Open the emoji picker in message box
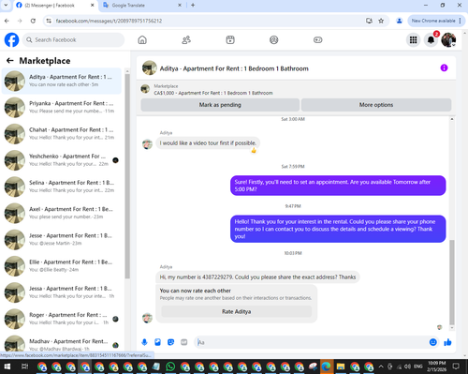The image size is (468, 374). [x=433, y=342]
